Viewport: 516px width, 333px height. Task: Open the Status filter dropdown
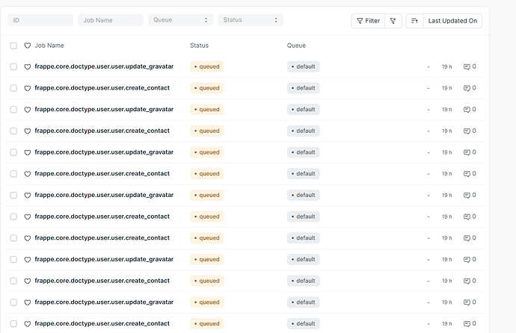coord(251,20)
